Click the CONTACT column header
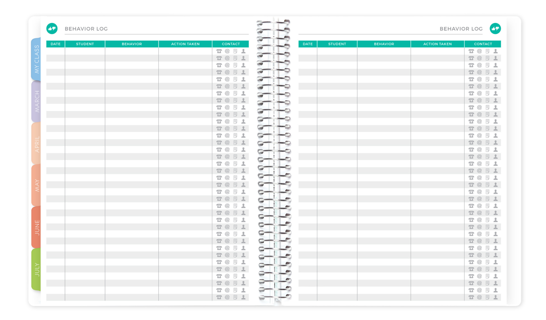 (x=231, y=44)
